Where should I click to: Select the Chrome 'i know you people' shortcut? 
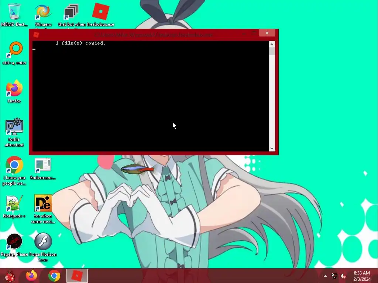[x=14, y=171]
